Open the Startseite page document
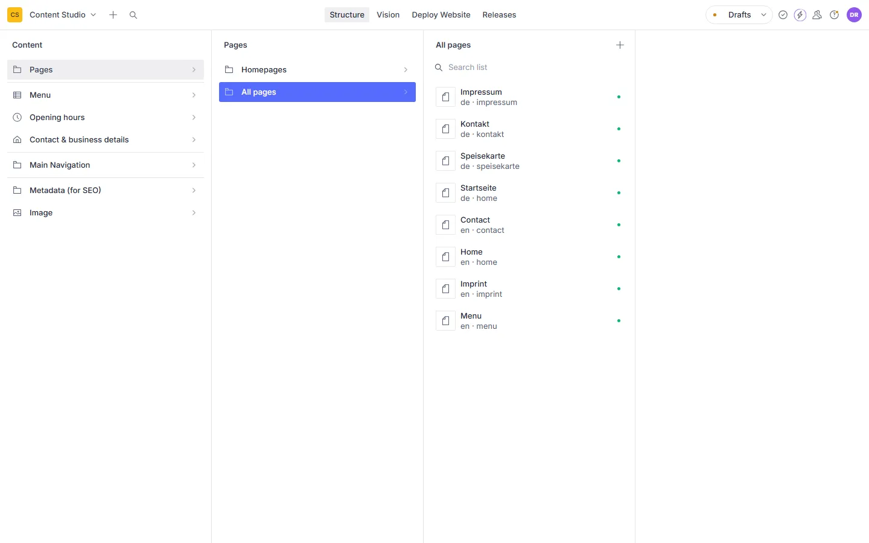 click(529, 192)
